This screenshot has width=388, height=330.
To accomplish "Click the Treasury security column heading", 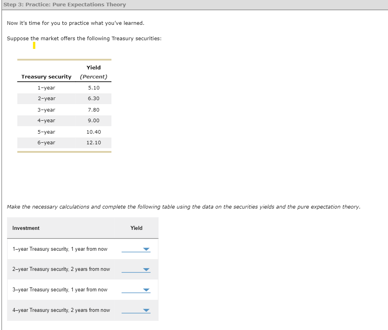I will tap(46, 76).
